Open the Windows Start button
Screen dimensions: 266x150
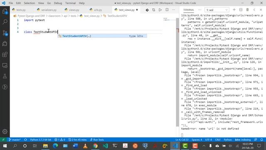(x=5, y=146)
